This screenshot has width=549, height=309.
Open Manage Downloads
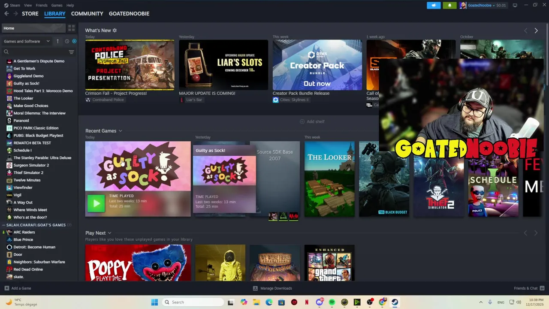coord(272,288)
